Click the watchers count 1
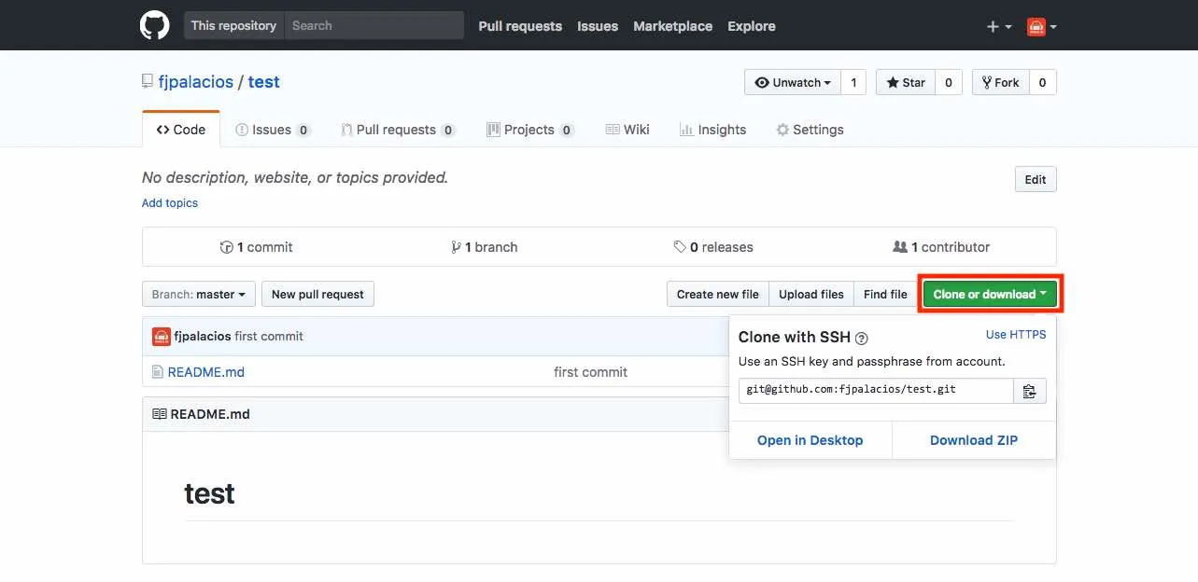 pyautogui.click(x=853, y=82)
